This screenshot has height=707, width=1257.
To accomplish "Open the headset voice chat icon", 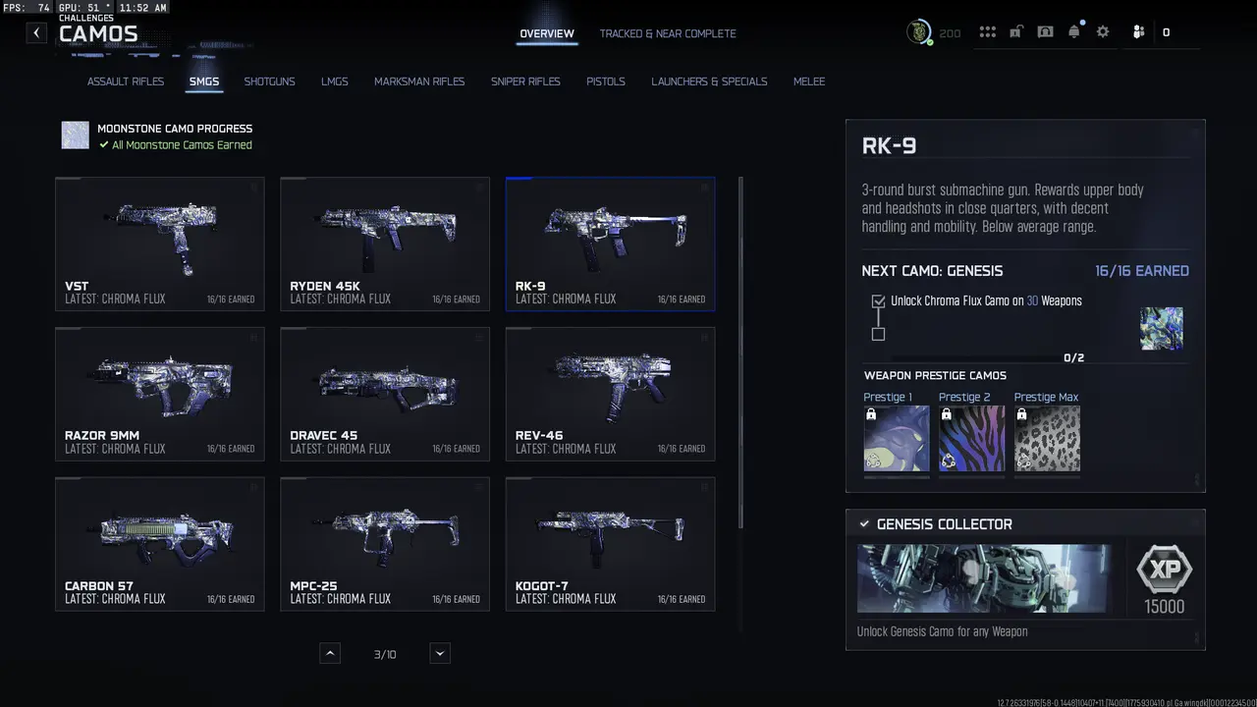I will tap(1045, 32).
